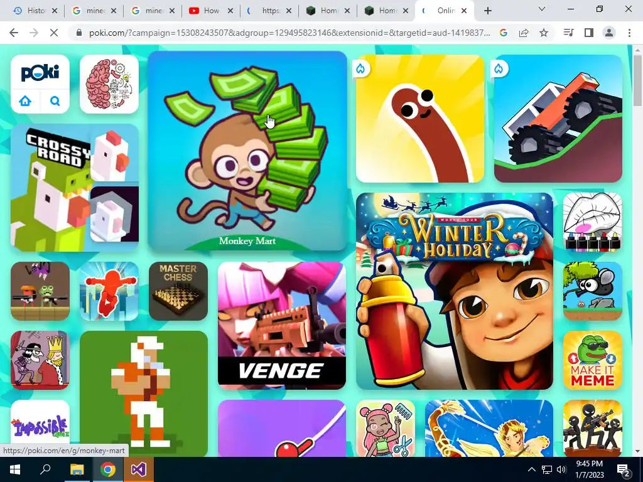Viewport: 643px width, 482px height.
Task: Open the purple pinball-style game tile
Action: point(282,428)
